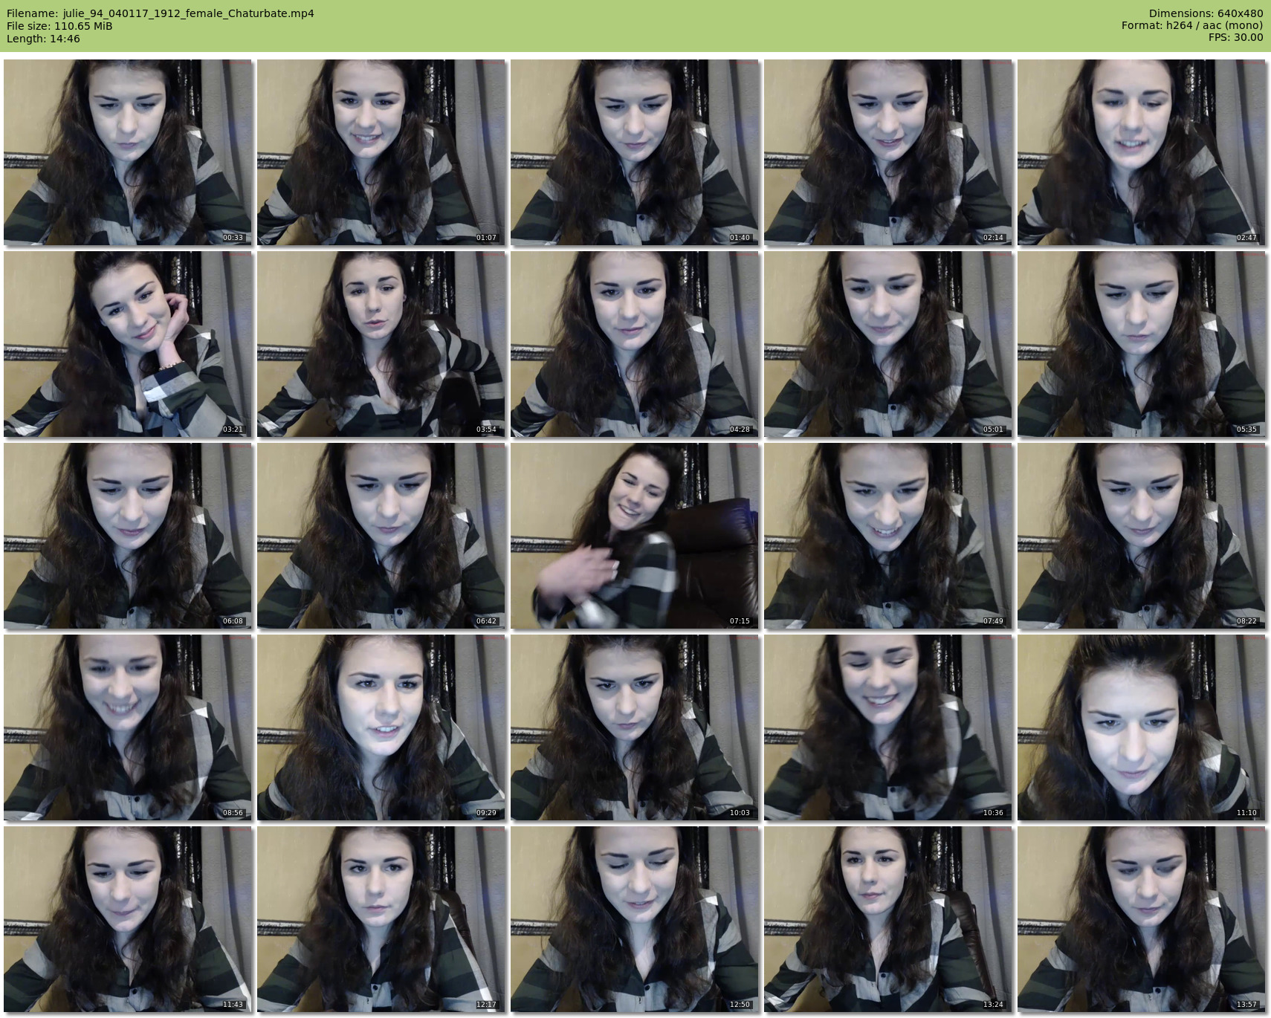Screen dimensions: 1271x1018
Task: Click the frame at 09:29
Action: [381, 727]
